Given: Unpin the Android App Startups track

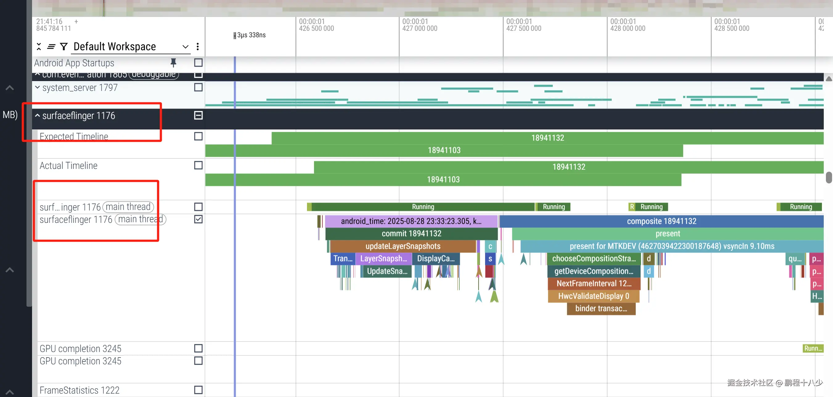Looking at the screenshot, I should tap(173, 63).
